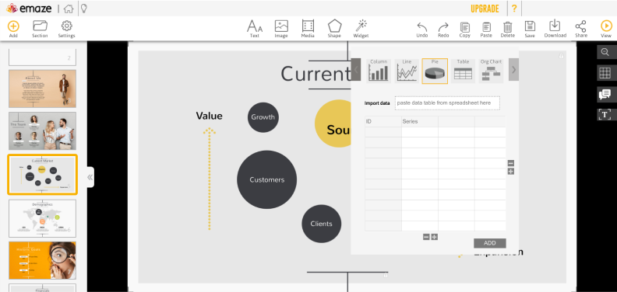The image size is (617, 292).
Task: Select the slide 2 thumbnail at top
Action: click(43, 57)
